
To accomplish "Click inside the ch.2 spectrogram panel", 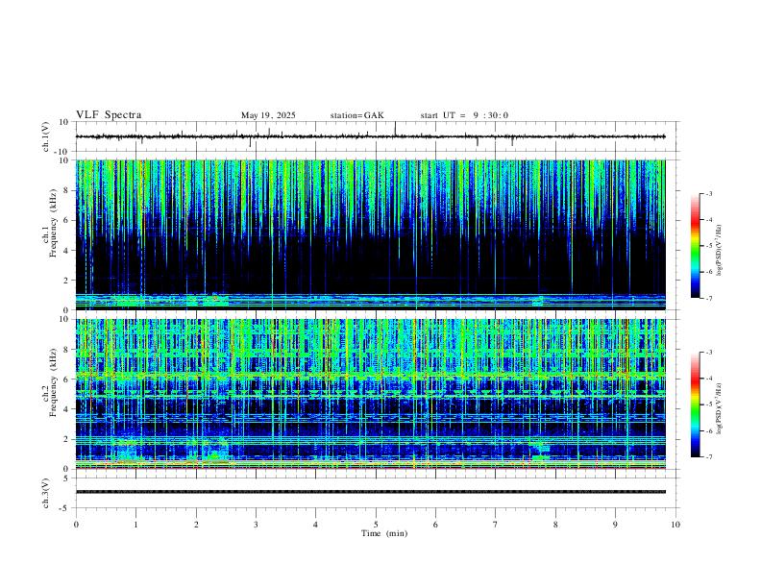I will 370,394.
